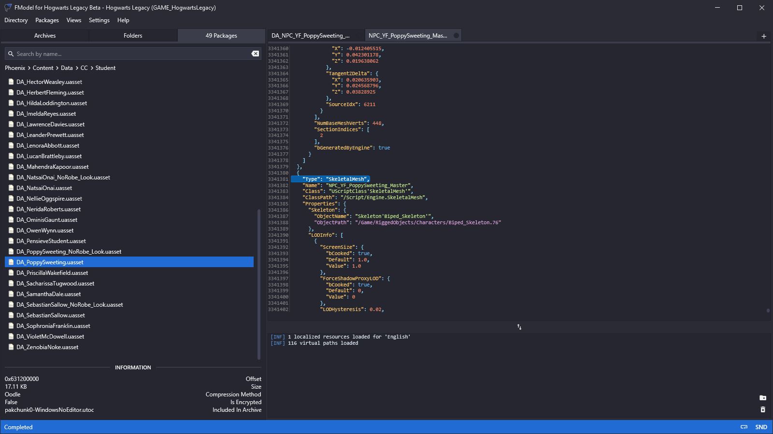Image resolution: width=773 pixels, height=434 pixels.
Task: Select DA_MahendraKapoor.uasset
Action: point(129,167)
